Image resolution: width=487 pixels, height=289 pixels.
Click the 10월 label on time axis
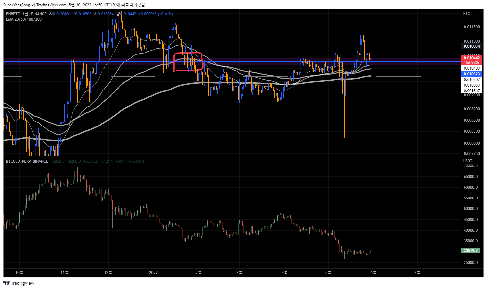(20, 272)
